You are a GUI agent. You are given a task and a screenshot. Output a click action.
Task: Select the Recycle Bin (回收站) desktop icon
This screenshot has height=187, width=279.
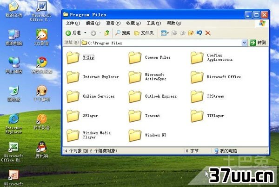click(x=13, y=93)
